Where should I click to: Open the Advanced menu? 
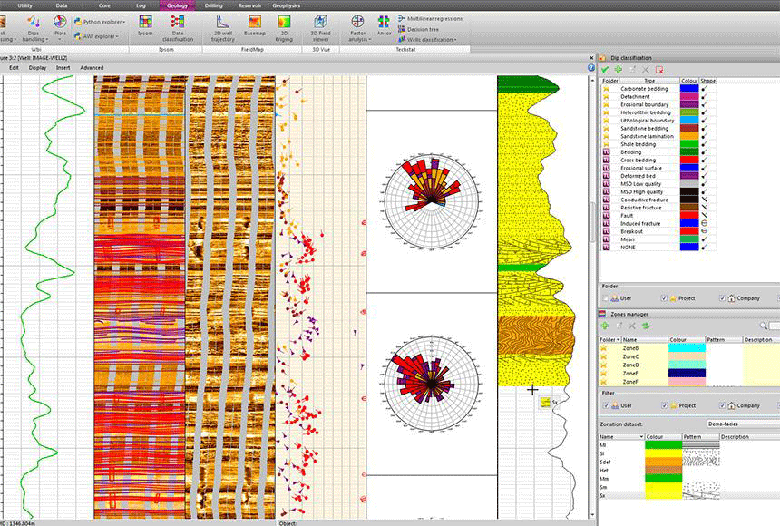coord(92,68)
